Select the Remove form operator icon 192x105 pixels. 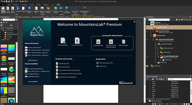[x=155, y=36]
